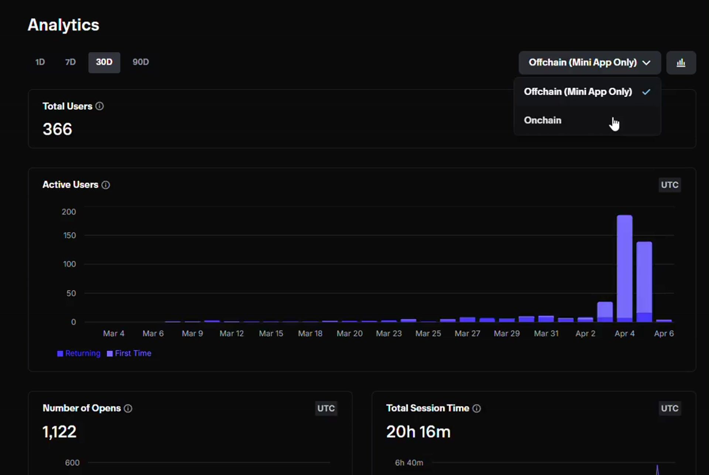The height and width of the screenshot is (475, 709).
Task: Click Total Session Time info icon
Action: [476, 409]
